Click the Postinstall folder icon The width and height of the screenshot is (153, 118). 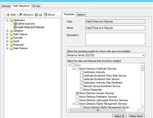pyautogui.click(x=11, y=45)
